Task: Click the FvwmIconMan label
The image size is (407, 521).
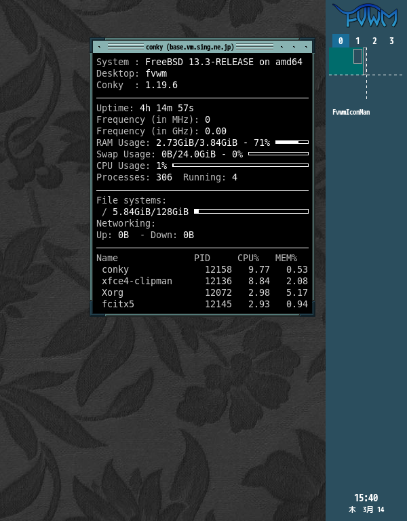Action: [351, 113]
